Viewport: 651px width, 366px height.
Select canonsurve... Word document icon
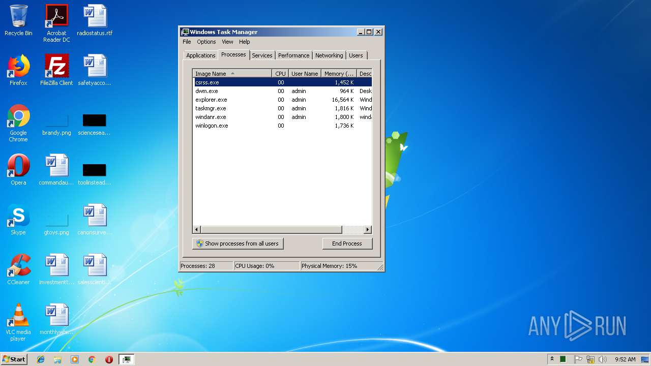point(95,220)
